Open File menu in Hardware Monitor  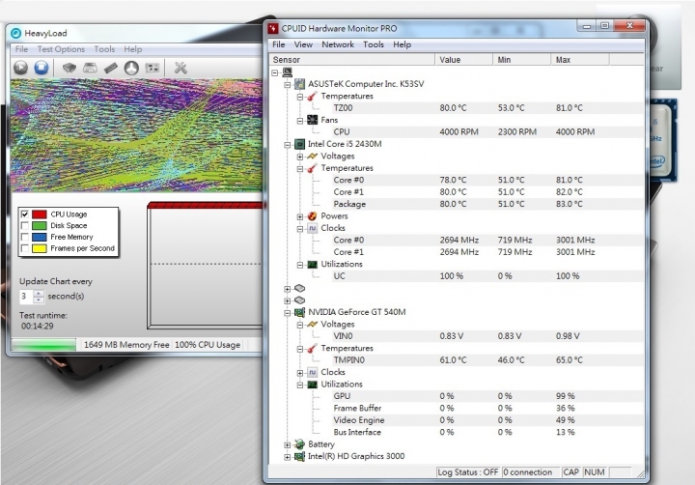coord(278,44)
